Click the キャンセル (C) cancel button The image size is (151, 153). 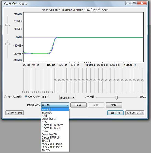tap(135, 113)
